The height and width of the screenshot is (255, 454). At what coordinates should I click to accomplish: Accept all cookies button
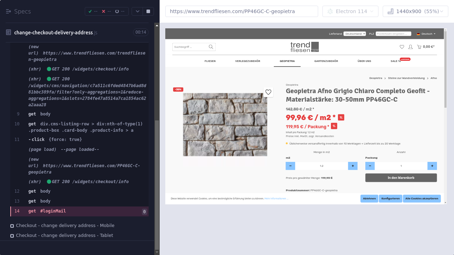pos(422,198)
